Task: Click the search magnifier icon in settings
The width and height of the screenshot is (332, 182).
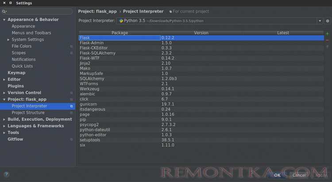Action: point(4,11)
